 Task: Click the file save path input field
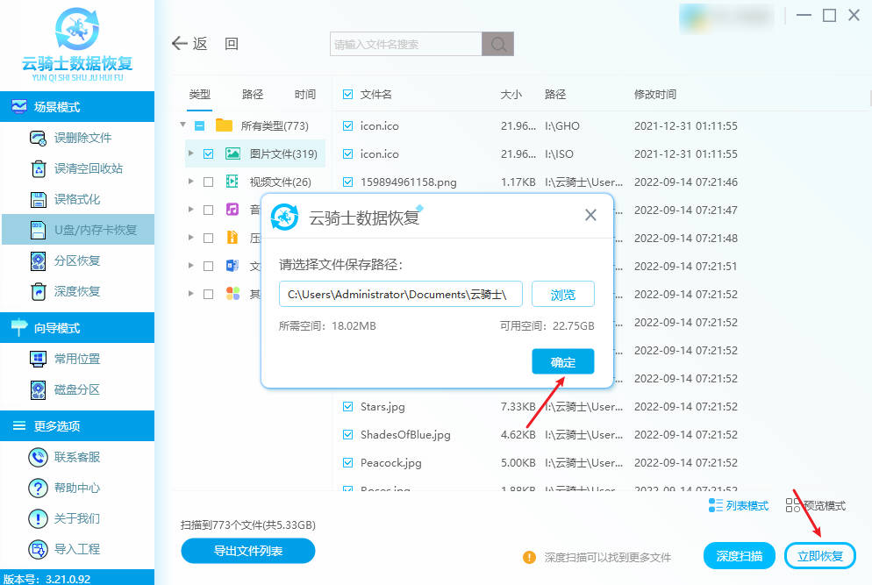pos(400,295)
